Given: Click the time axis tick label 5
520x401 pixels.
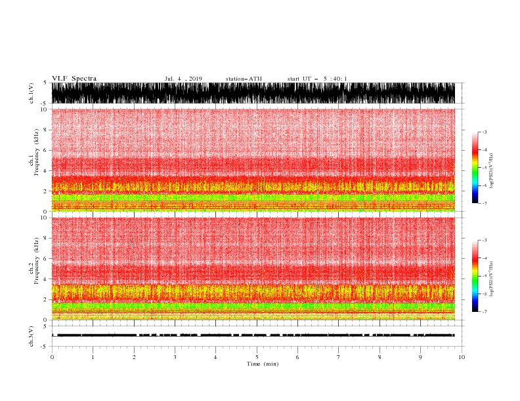Looking at the screenshot, I should point(257,357).
